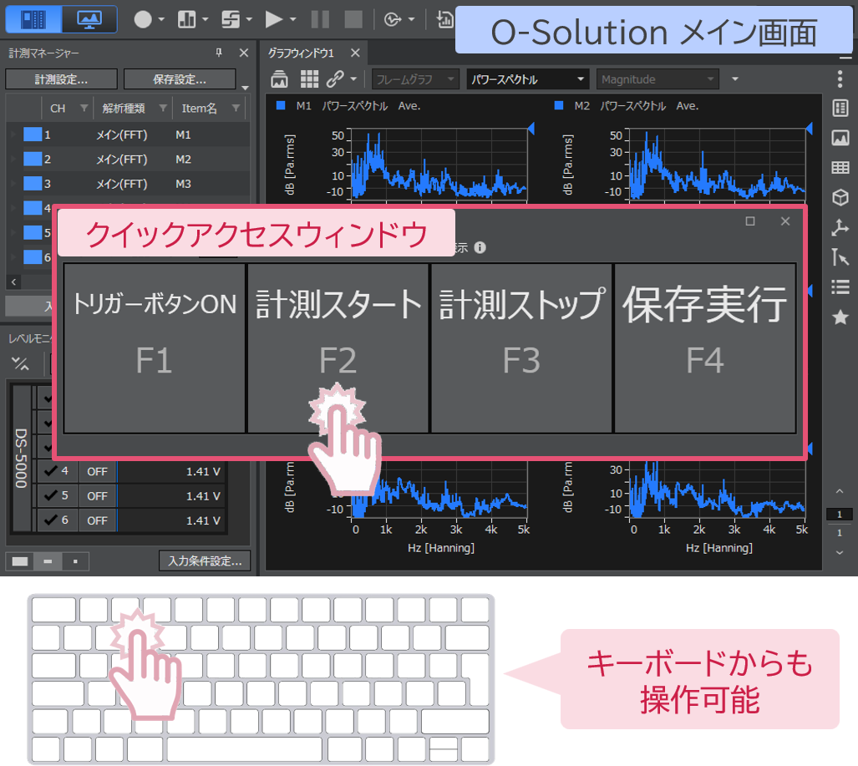858x766 pixels.
Task: Unpin the 計測マネージャー panel
Action: click(221, 52)
